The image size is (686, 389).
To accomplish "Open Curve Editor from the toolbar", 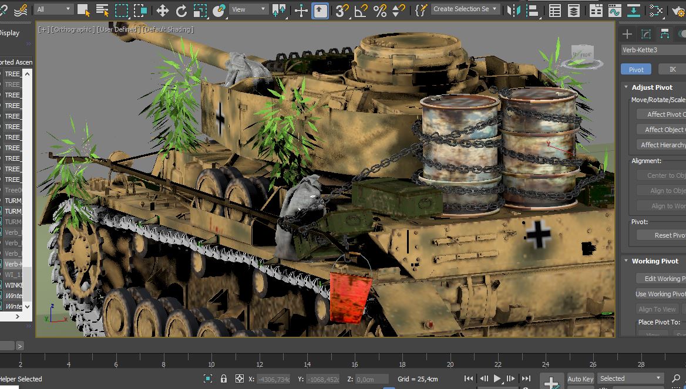I will (614, 10).
